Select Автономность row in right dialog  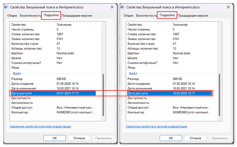coord(169,103)
